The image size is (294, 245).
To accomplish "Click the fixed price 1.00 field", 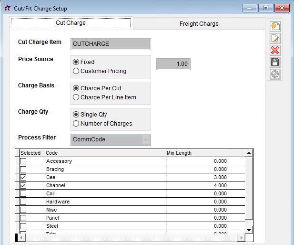I will (173, 64).
